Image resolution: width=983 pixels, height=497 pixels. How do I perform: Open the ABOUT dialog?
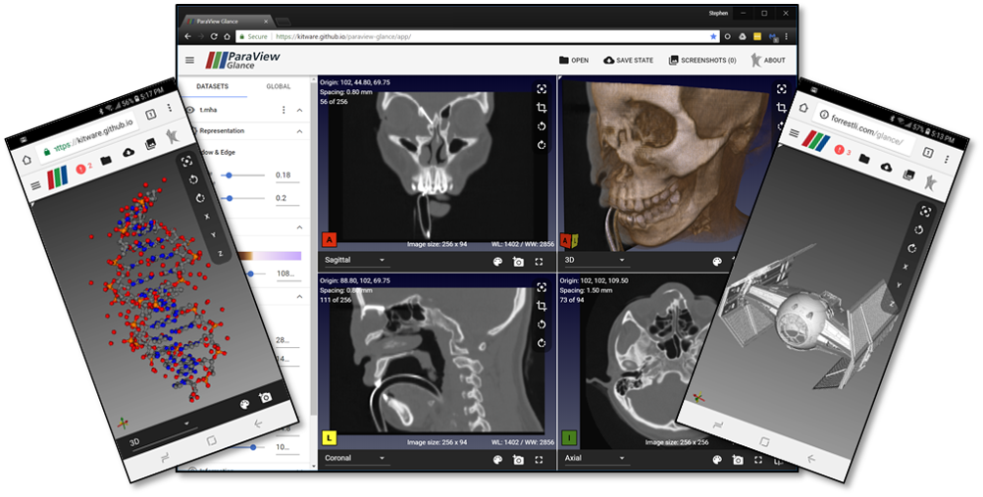[768, 60]
